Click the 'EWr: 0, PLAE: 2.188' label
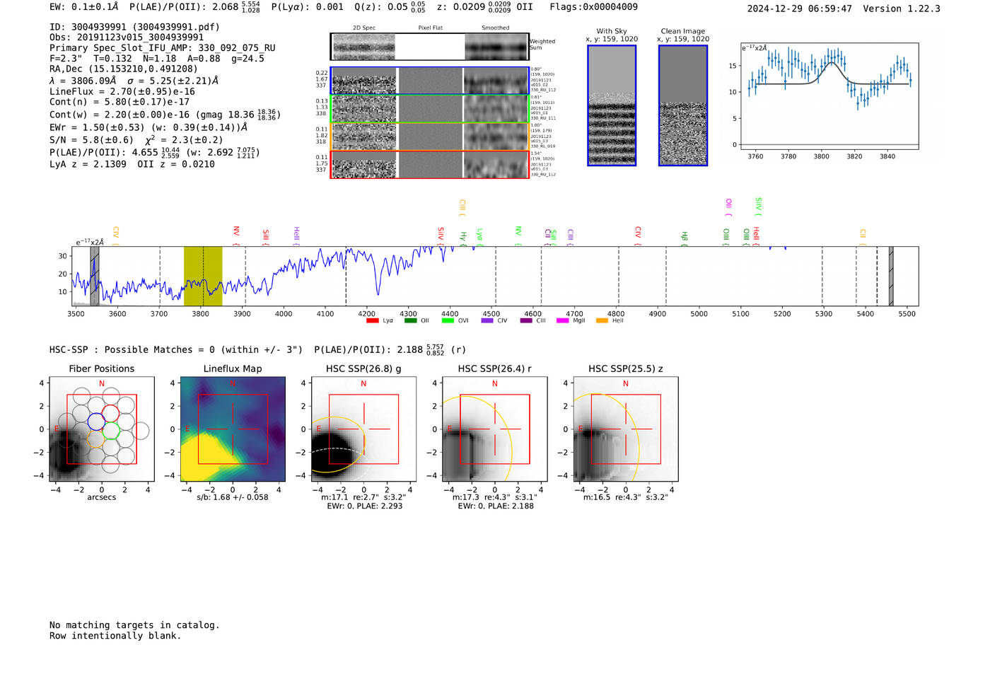 tap(496, 506)
